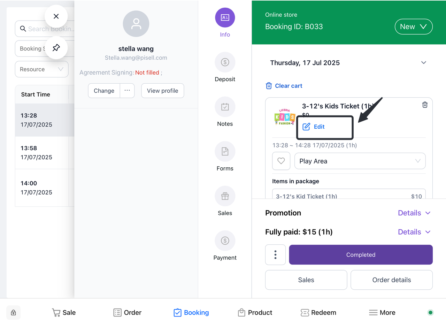Switch to the Product tab
This screenshot has width=446, height=327.
(x=255, y=312)
